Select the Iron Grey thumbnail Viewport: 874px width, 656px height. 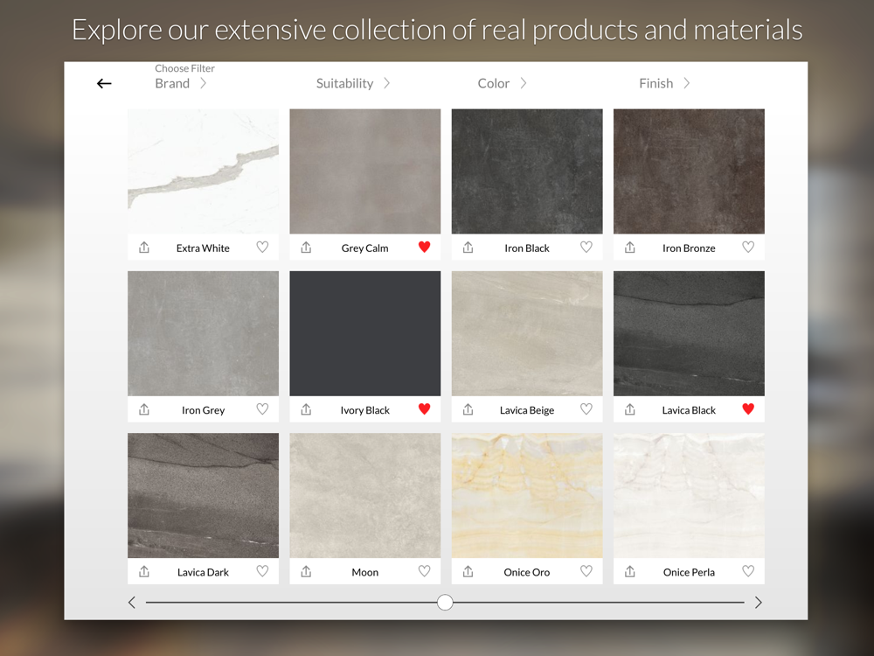tap(203, 333)
